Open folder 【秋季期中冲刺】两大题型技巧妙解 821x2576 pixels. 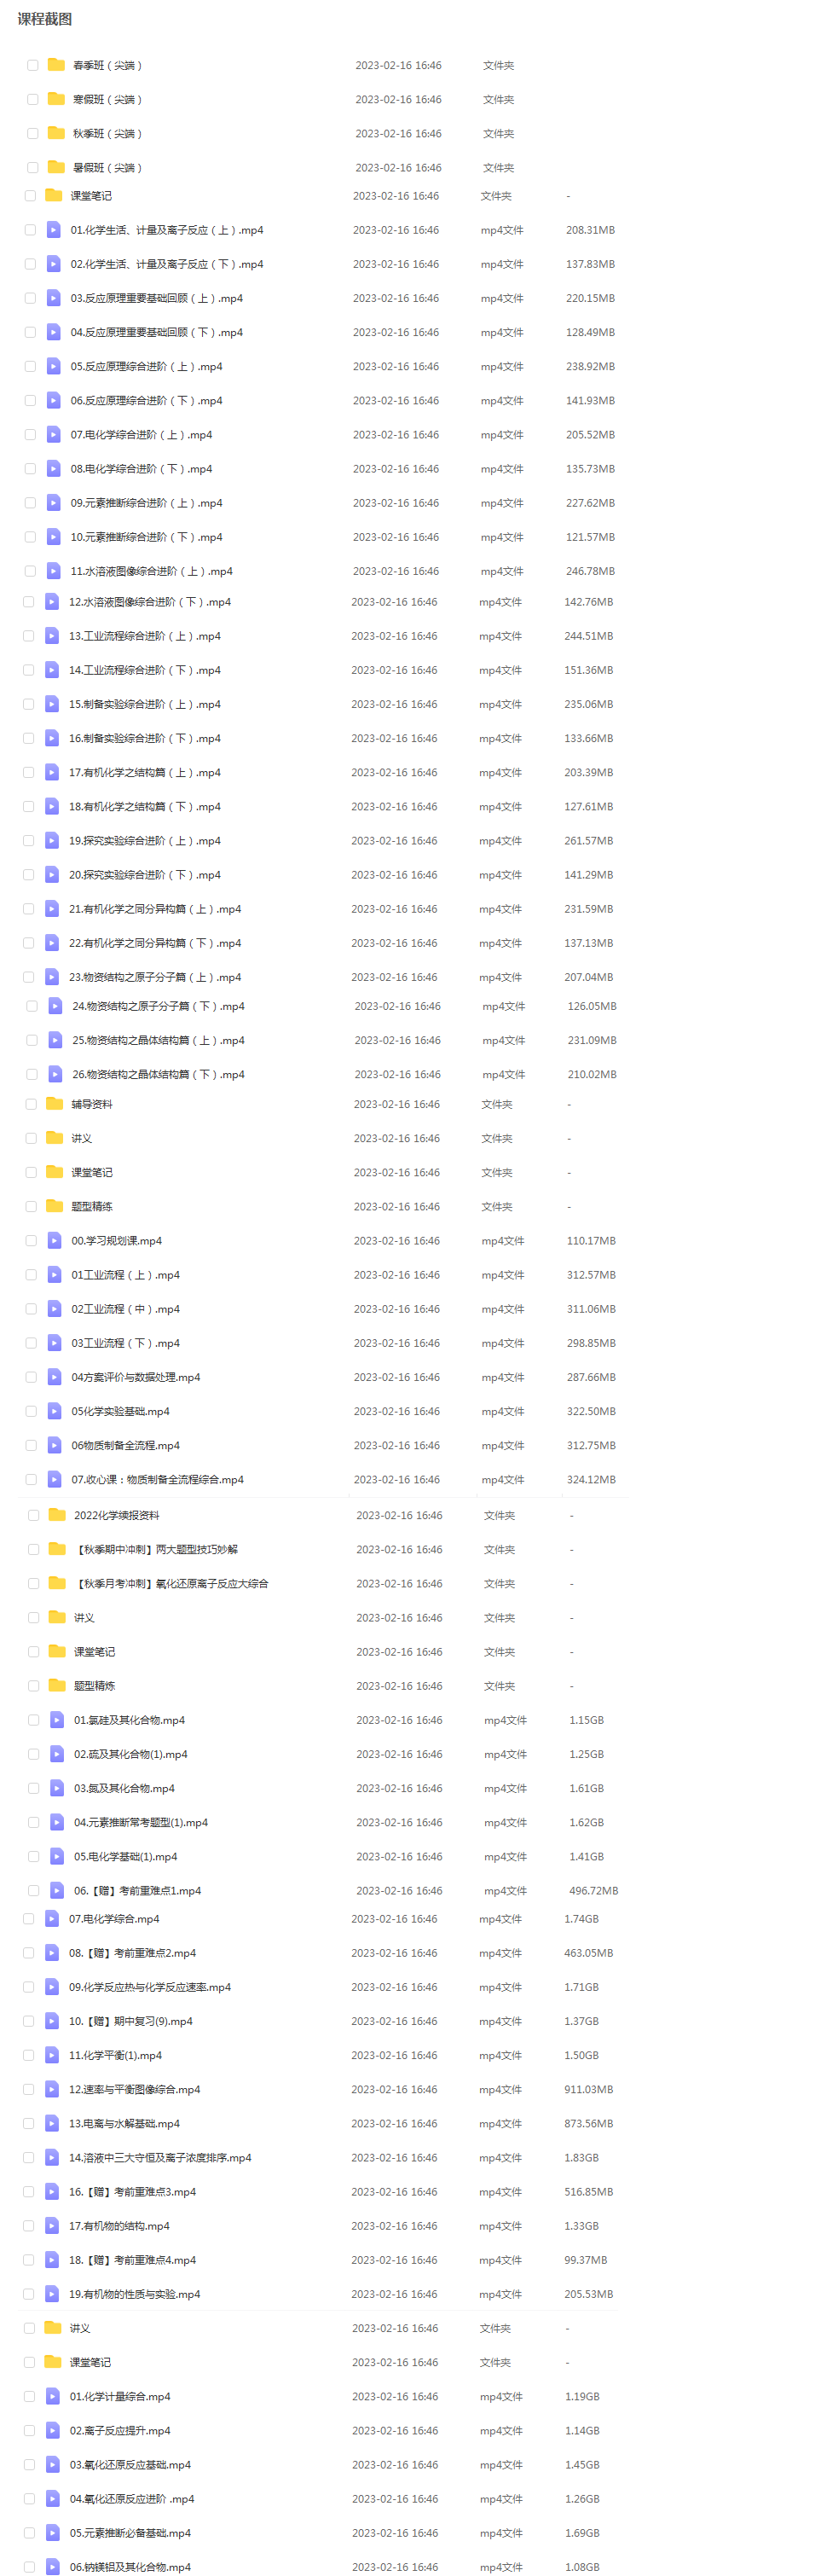[x=156, y=1549]
